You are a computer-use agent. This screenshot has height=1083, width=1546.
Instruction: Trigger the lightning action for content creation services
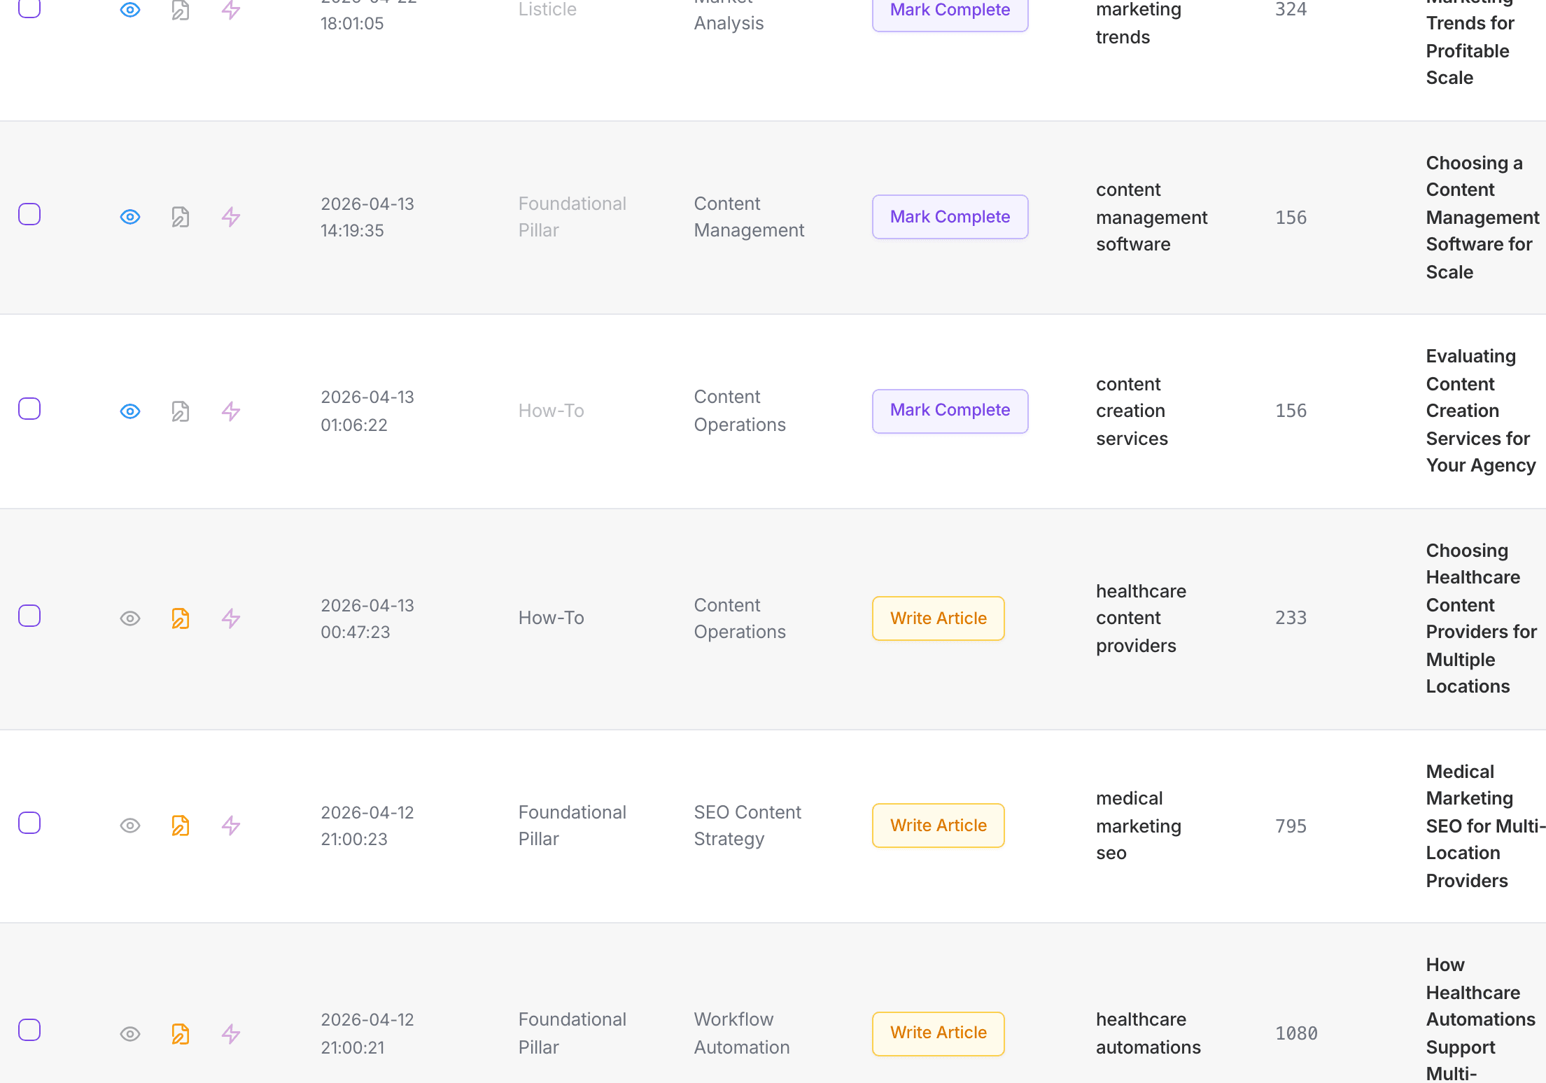coord(231,411)
